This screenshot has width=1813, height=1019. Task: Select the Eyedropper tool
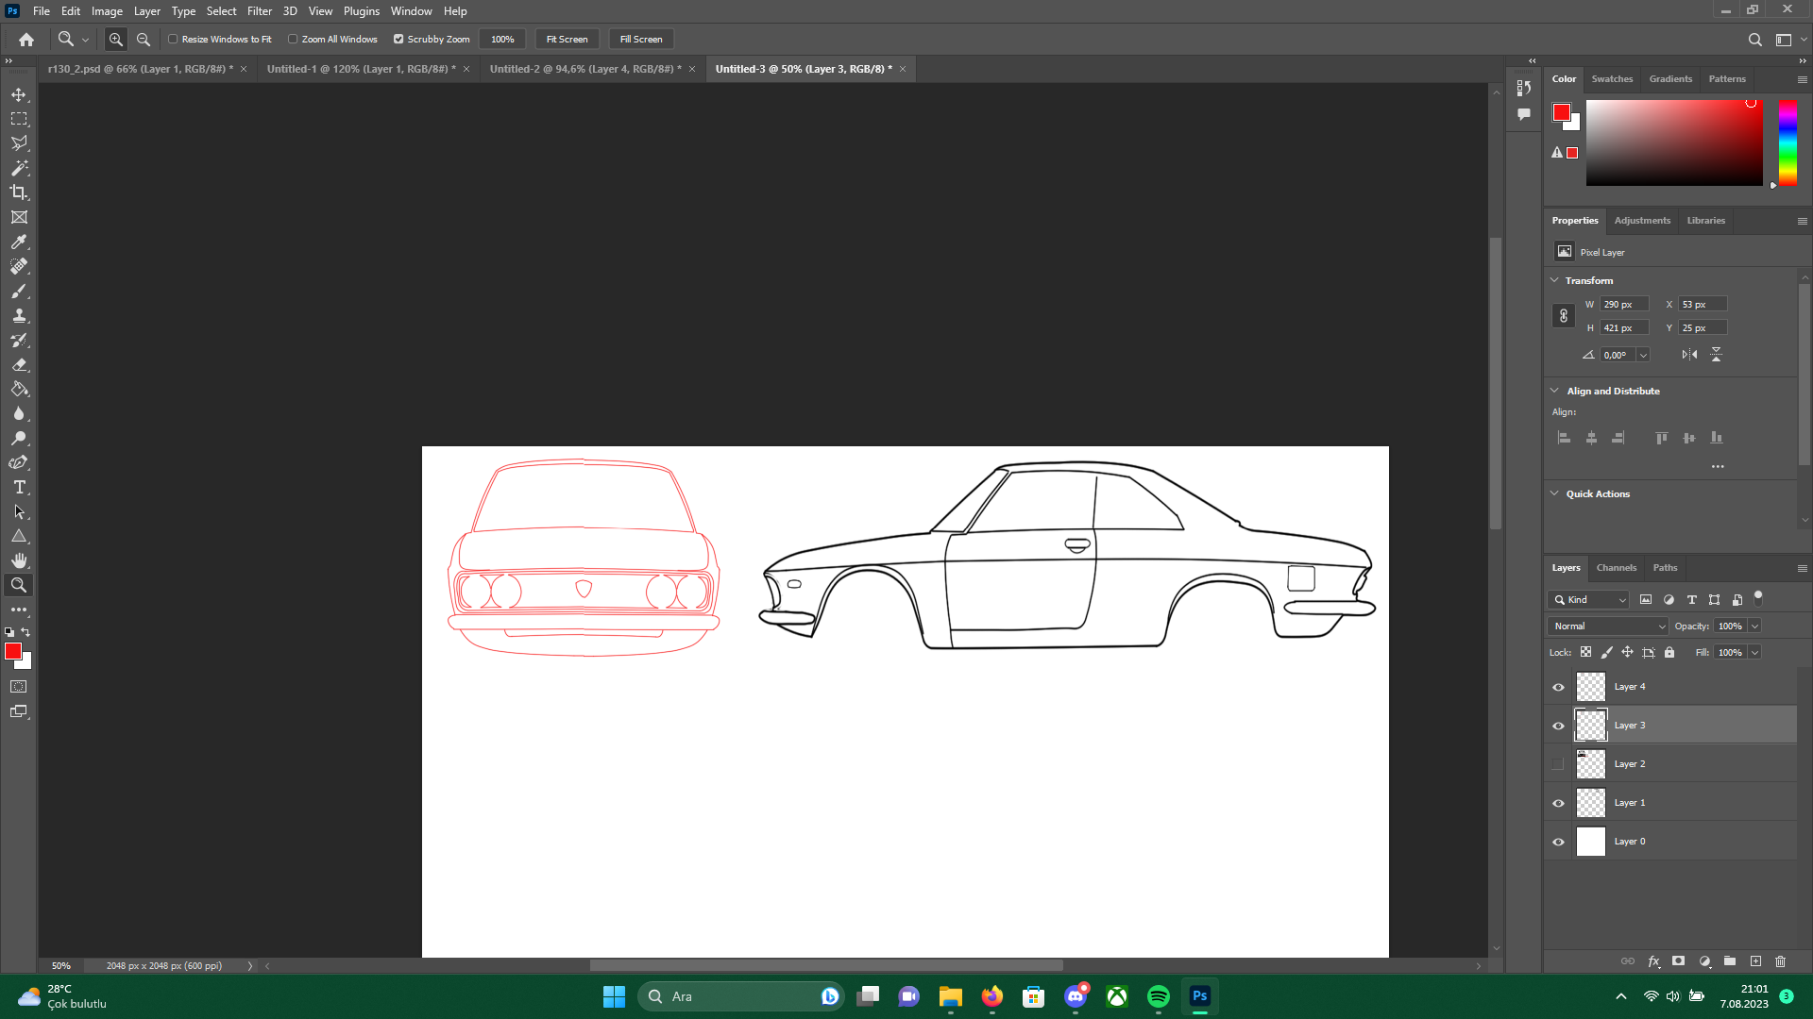(x=19, y=242)
